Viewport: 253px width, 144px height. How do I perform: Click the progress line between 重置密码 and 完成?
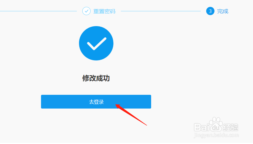[x=161, y=11]
